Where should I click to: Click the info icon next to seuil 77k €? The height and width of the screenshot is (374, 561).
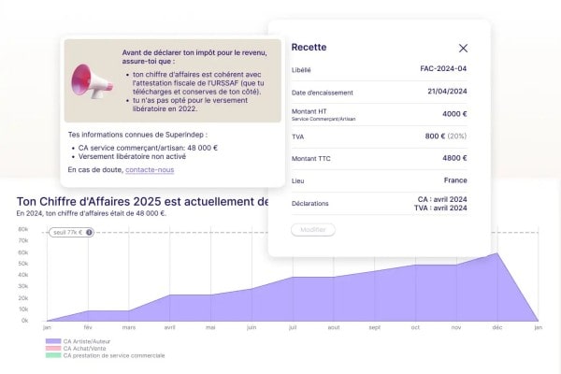tap(89, 232)
